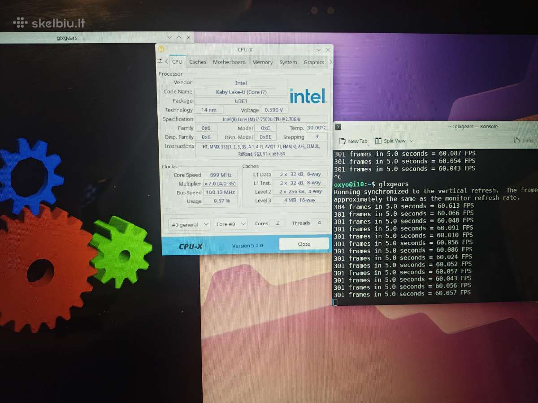Image resolution: width=538 pixels, height=403 pixels.
Task: Switch to the System tab
Action: click(x=288, y=62)
